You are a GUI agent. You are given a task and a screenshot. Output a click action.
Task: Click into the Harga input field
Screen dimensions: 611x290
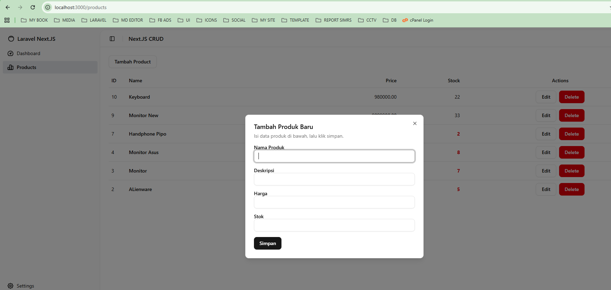point(334,202)
